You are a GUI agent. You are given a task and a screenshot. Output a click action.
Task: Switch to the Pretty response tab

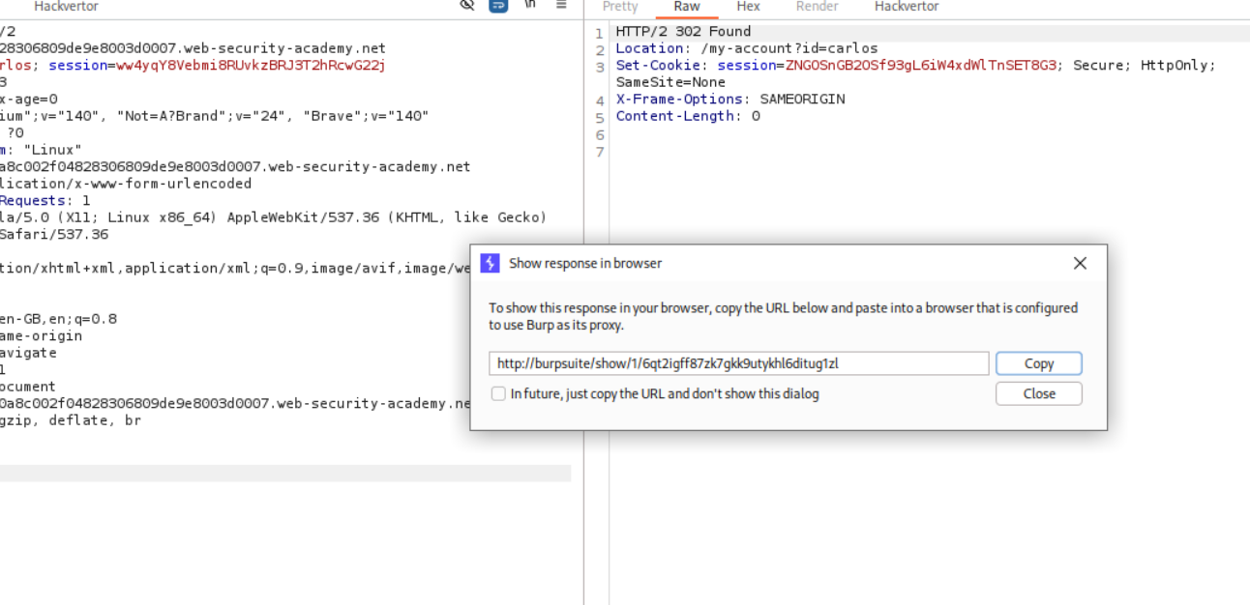tap(620, 7)
